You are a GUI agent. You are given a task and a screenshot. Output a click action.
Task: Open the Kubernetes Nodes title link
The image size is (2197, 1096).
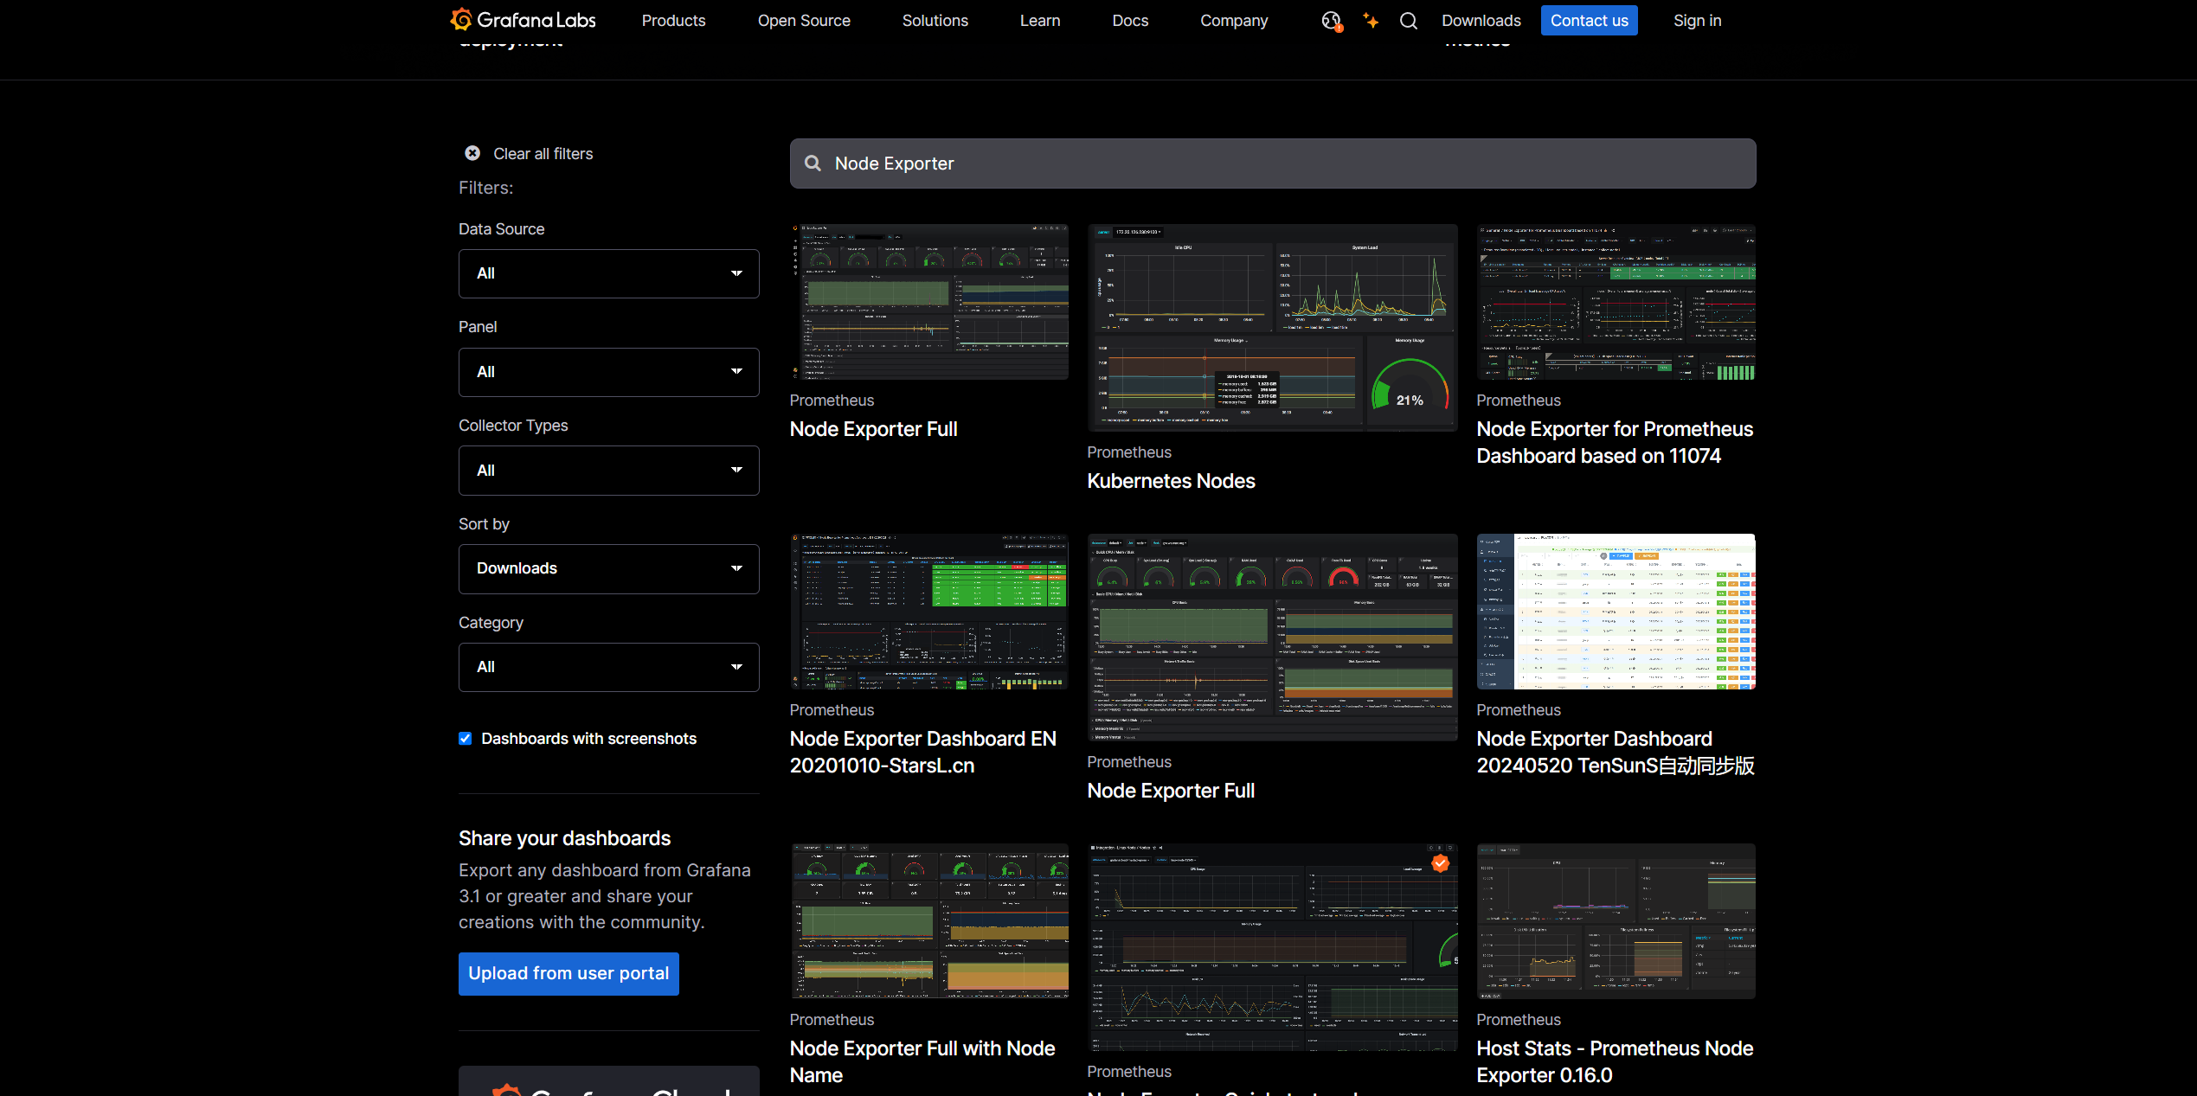pos(1171,481)
